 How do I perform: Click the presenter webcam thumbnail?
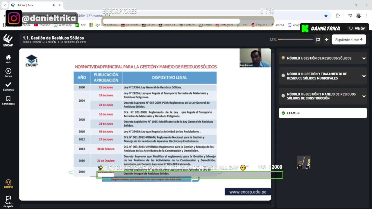click(x=255, y=58)
